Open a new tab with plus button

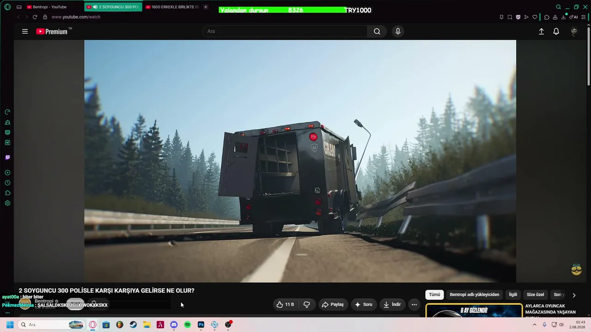pos(206,7)
